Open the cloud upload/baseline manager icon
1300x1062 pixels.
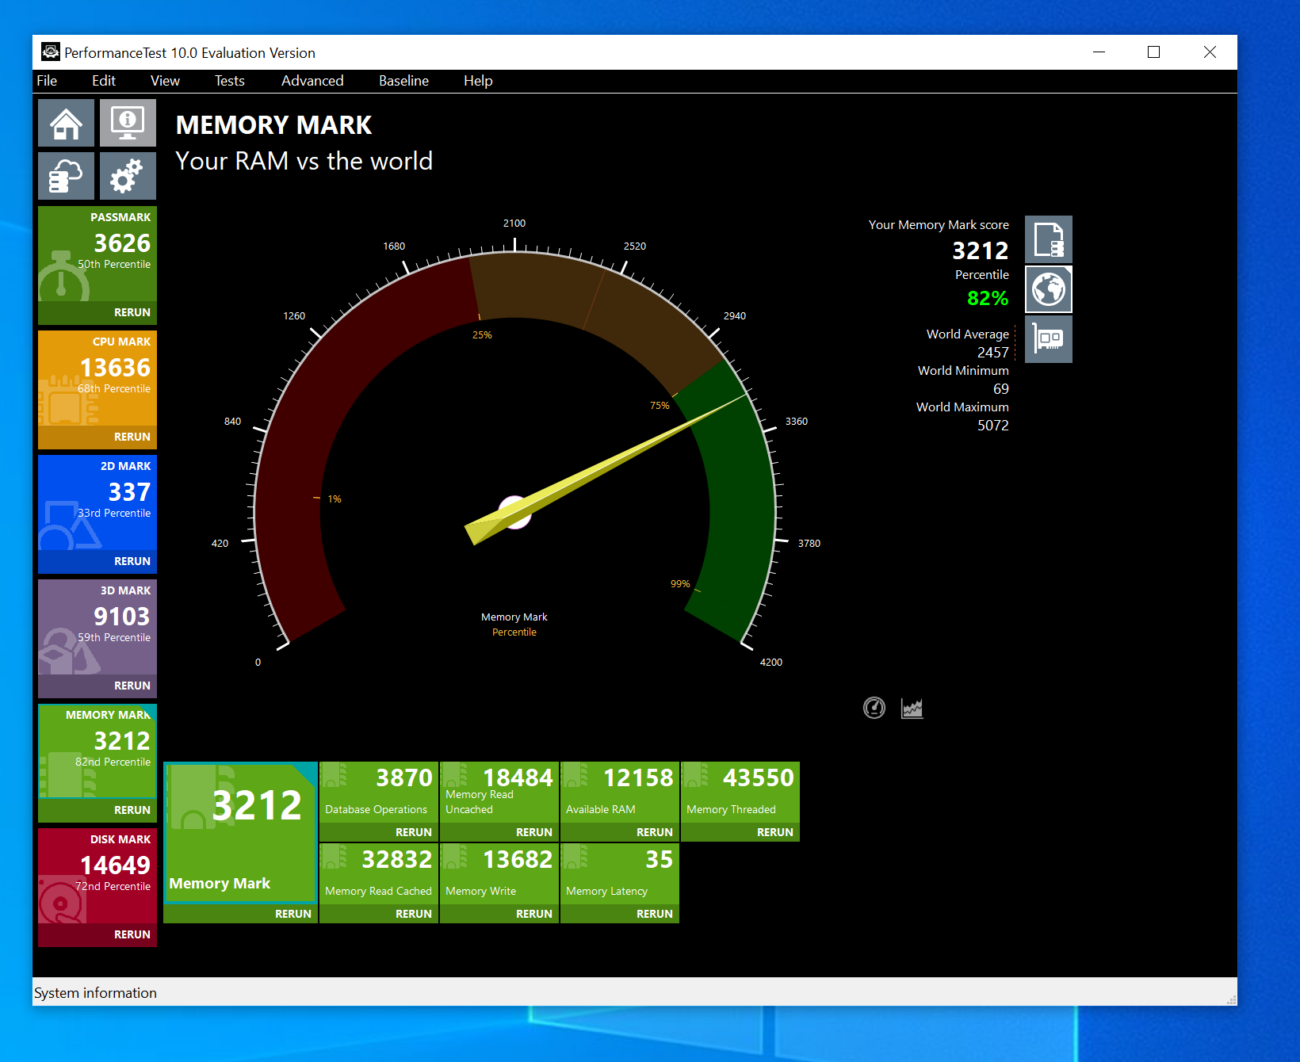(x=66, y=176)
